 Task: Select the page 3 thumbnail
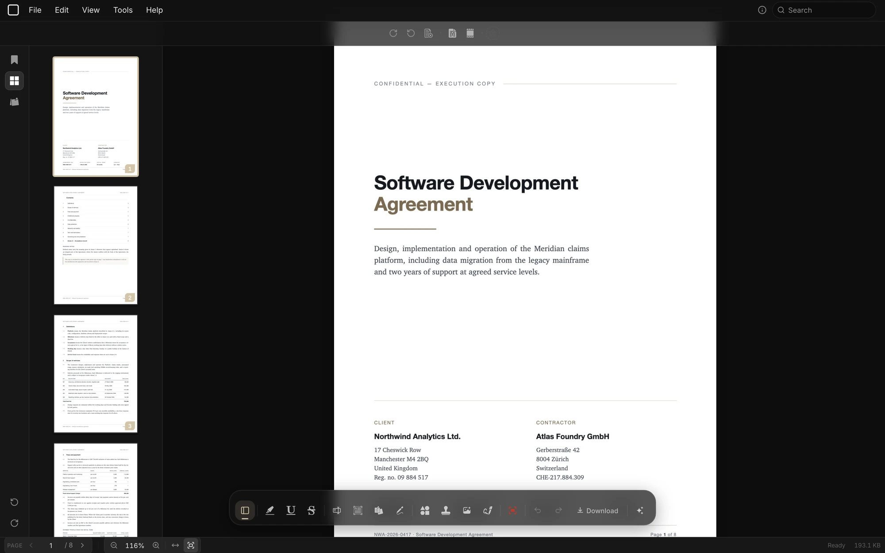tap(96, 374)
